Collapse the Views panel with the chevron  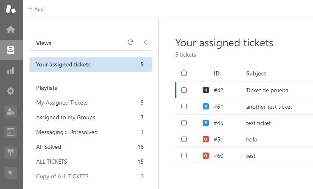(x=145, y=42)
